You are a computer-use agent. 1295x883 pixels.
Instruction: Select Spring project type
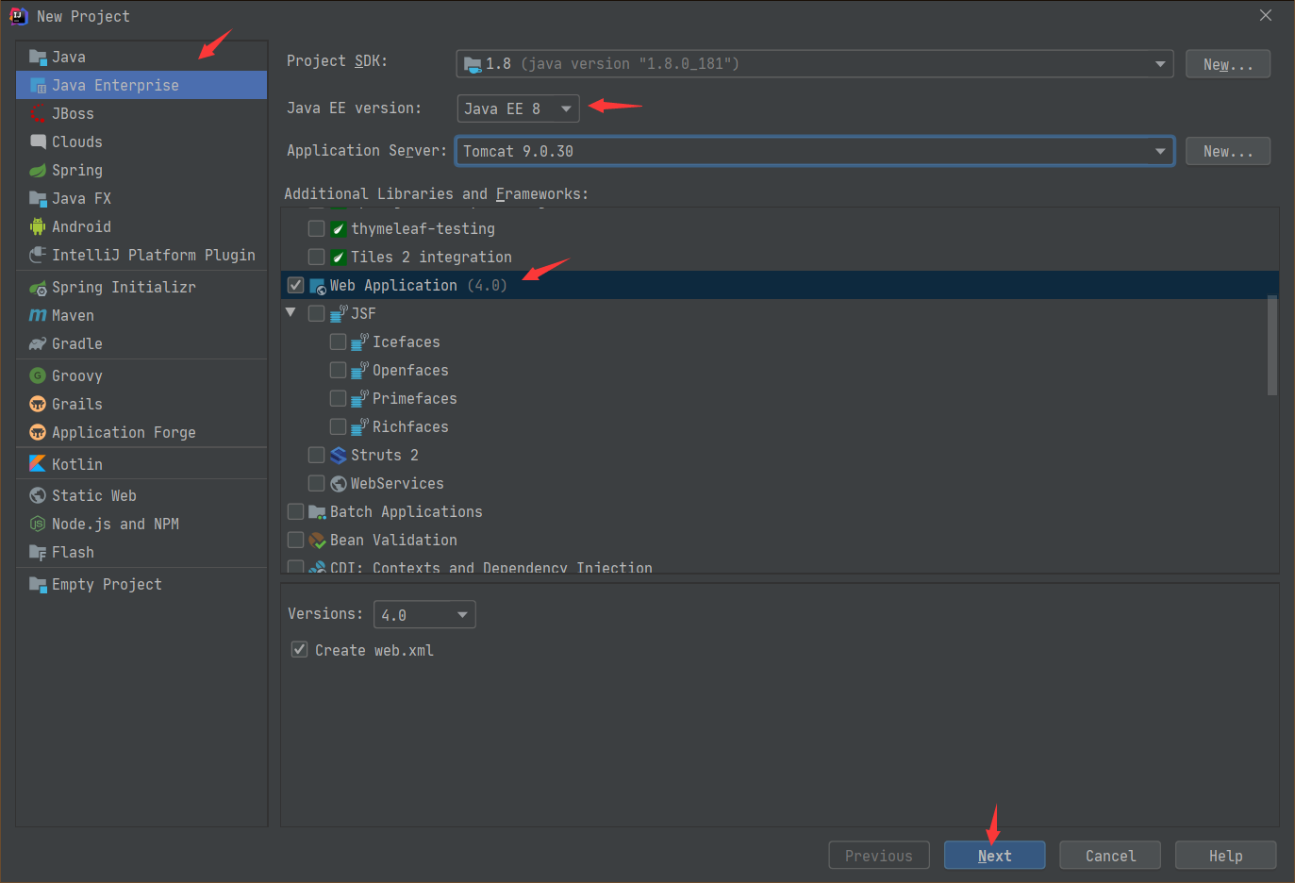pos(141,170)
